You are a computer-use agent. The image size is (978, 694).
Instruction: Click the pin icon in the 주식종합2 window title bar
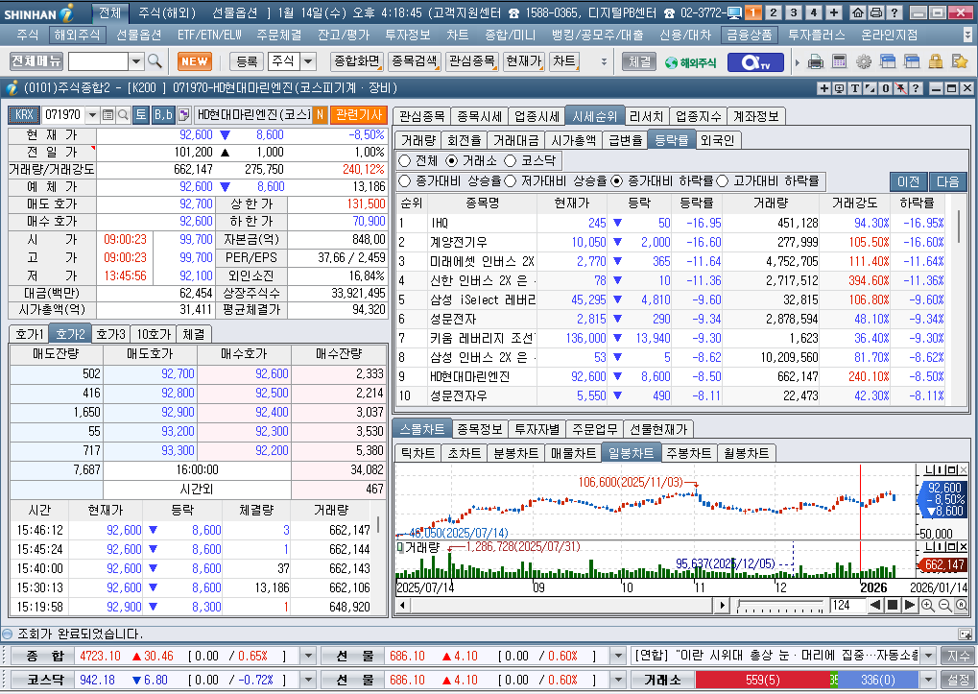click(x=900, y=88)
